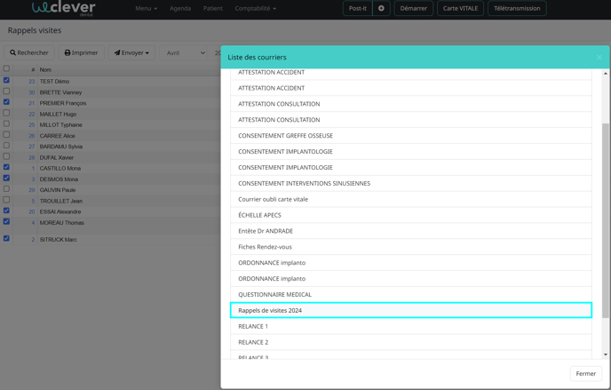
Task: Click the courriers list scrollbar thumb
Action: coord(606,220)
